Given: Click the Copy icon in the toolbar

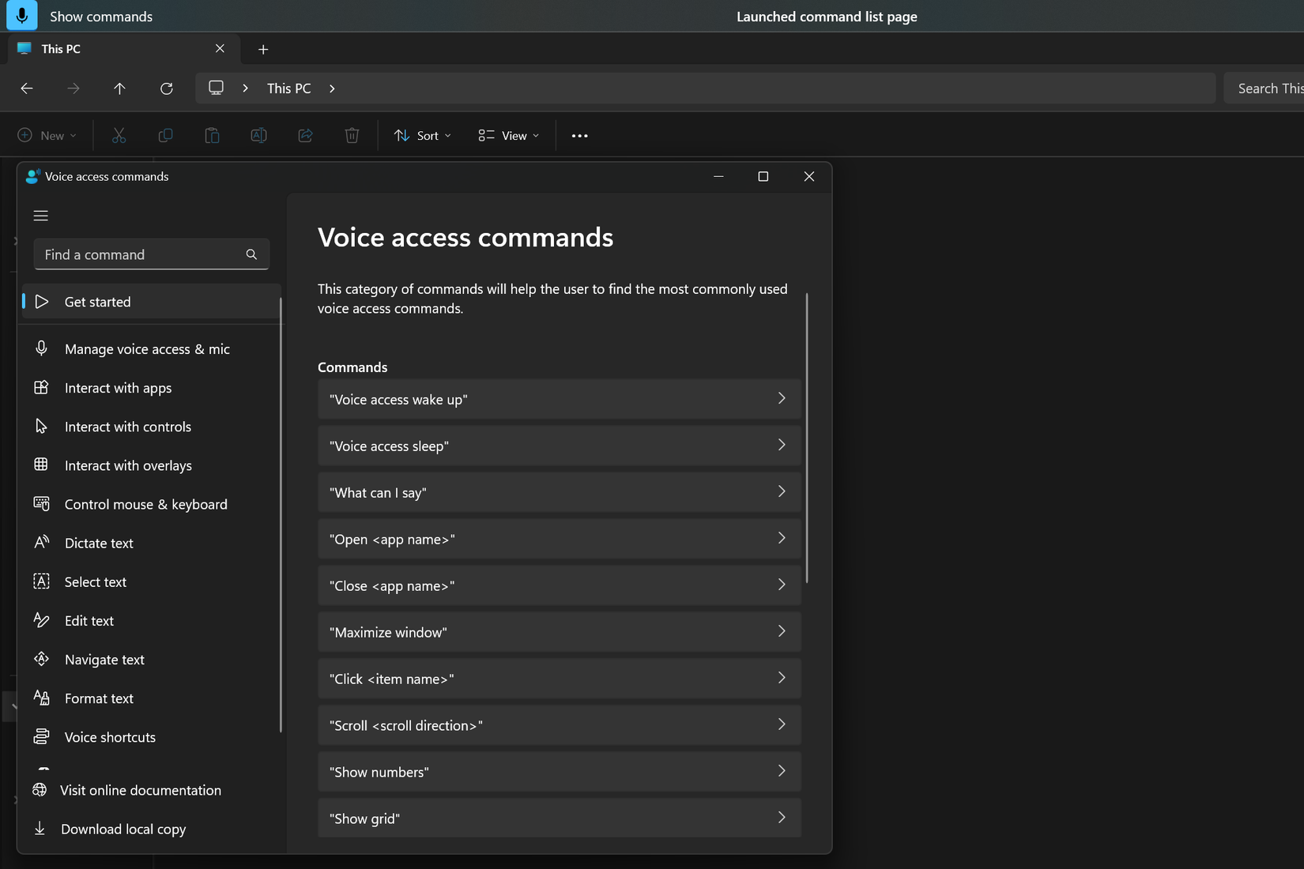Looking at the screenshot, I should (x=165, y=135).
